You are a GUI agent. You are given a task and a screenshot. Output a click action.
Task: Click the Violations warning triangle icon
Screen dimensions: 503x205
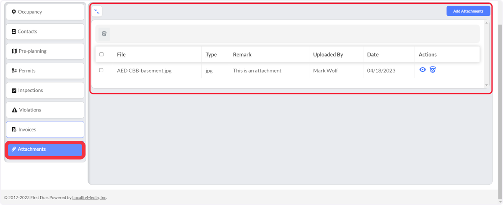point(15,110)
